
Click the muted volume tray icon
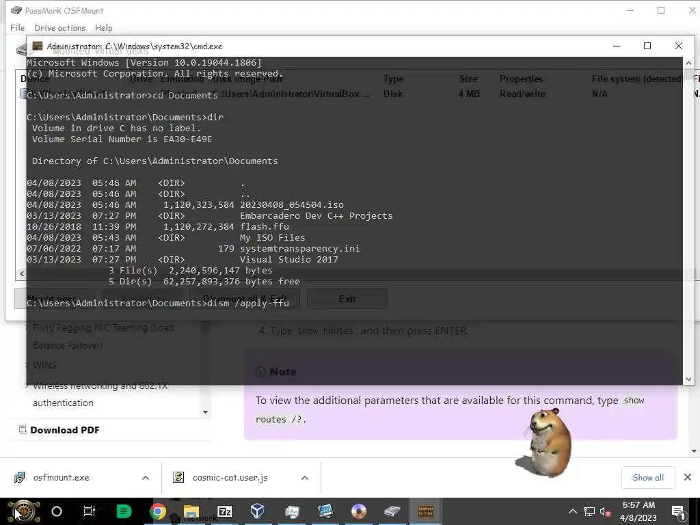click(x=606, y=511)
